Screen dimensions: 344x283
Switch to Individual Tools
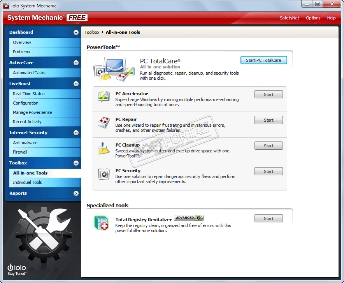[45, 182]
